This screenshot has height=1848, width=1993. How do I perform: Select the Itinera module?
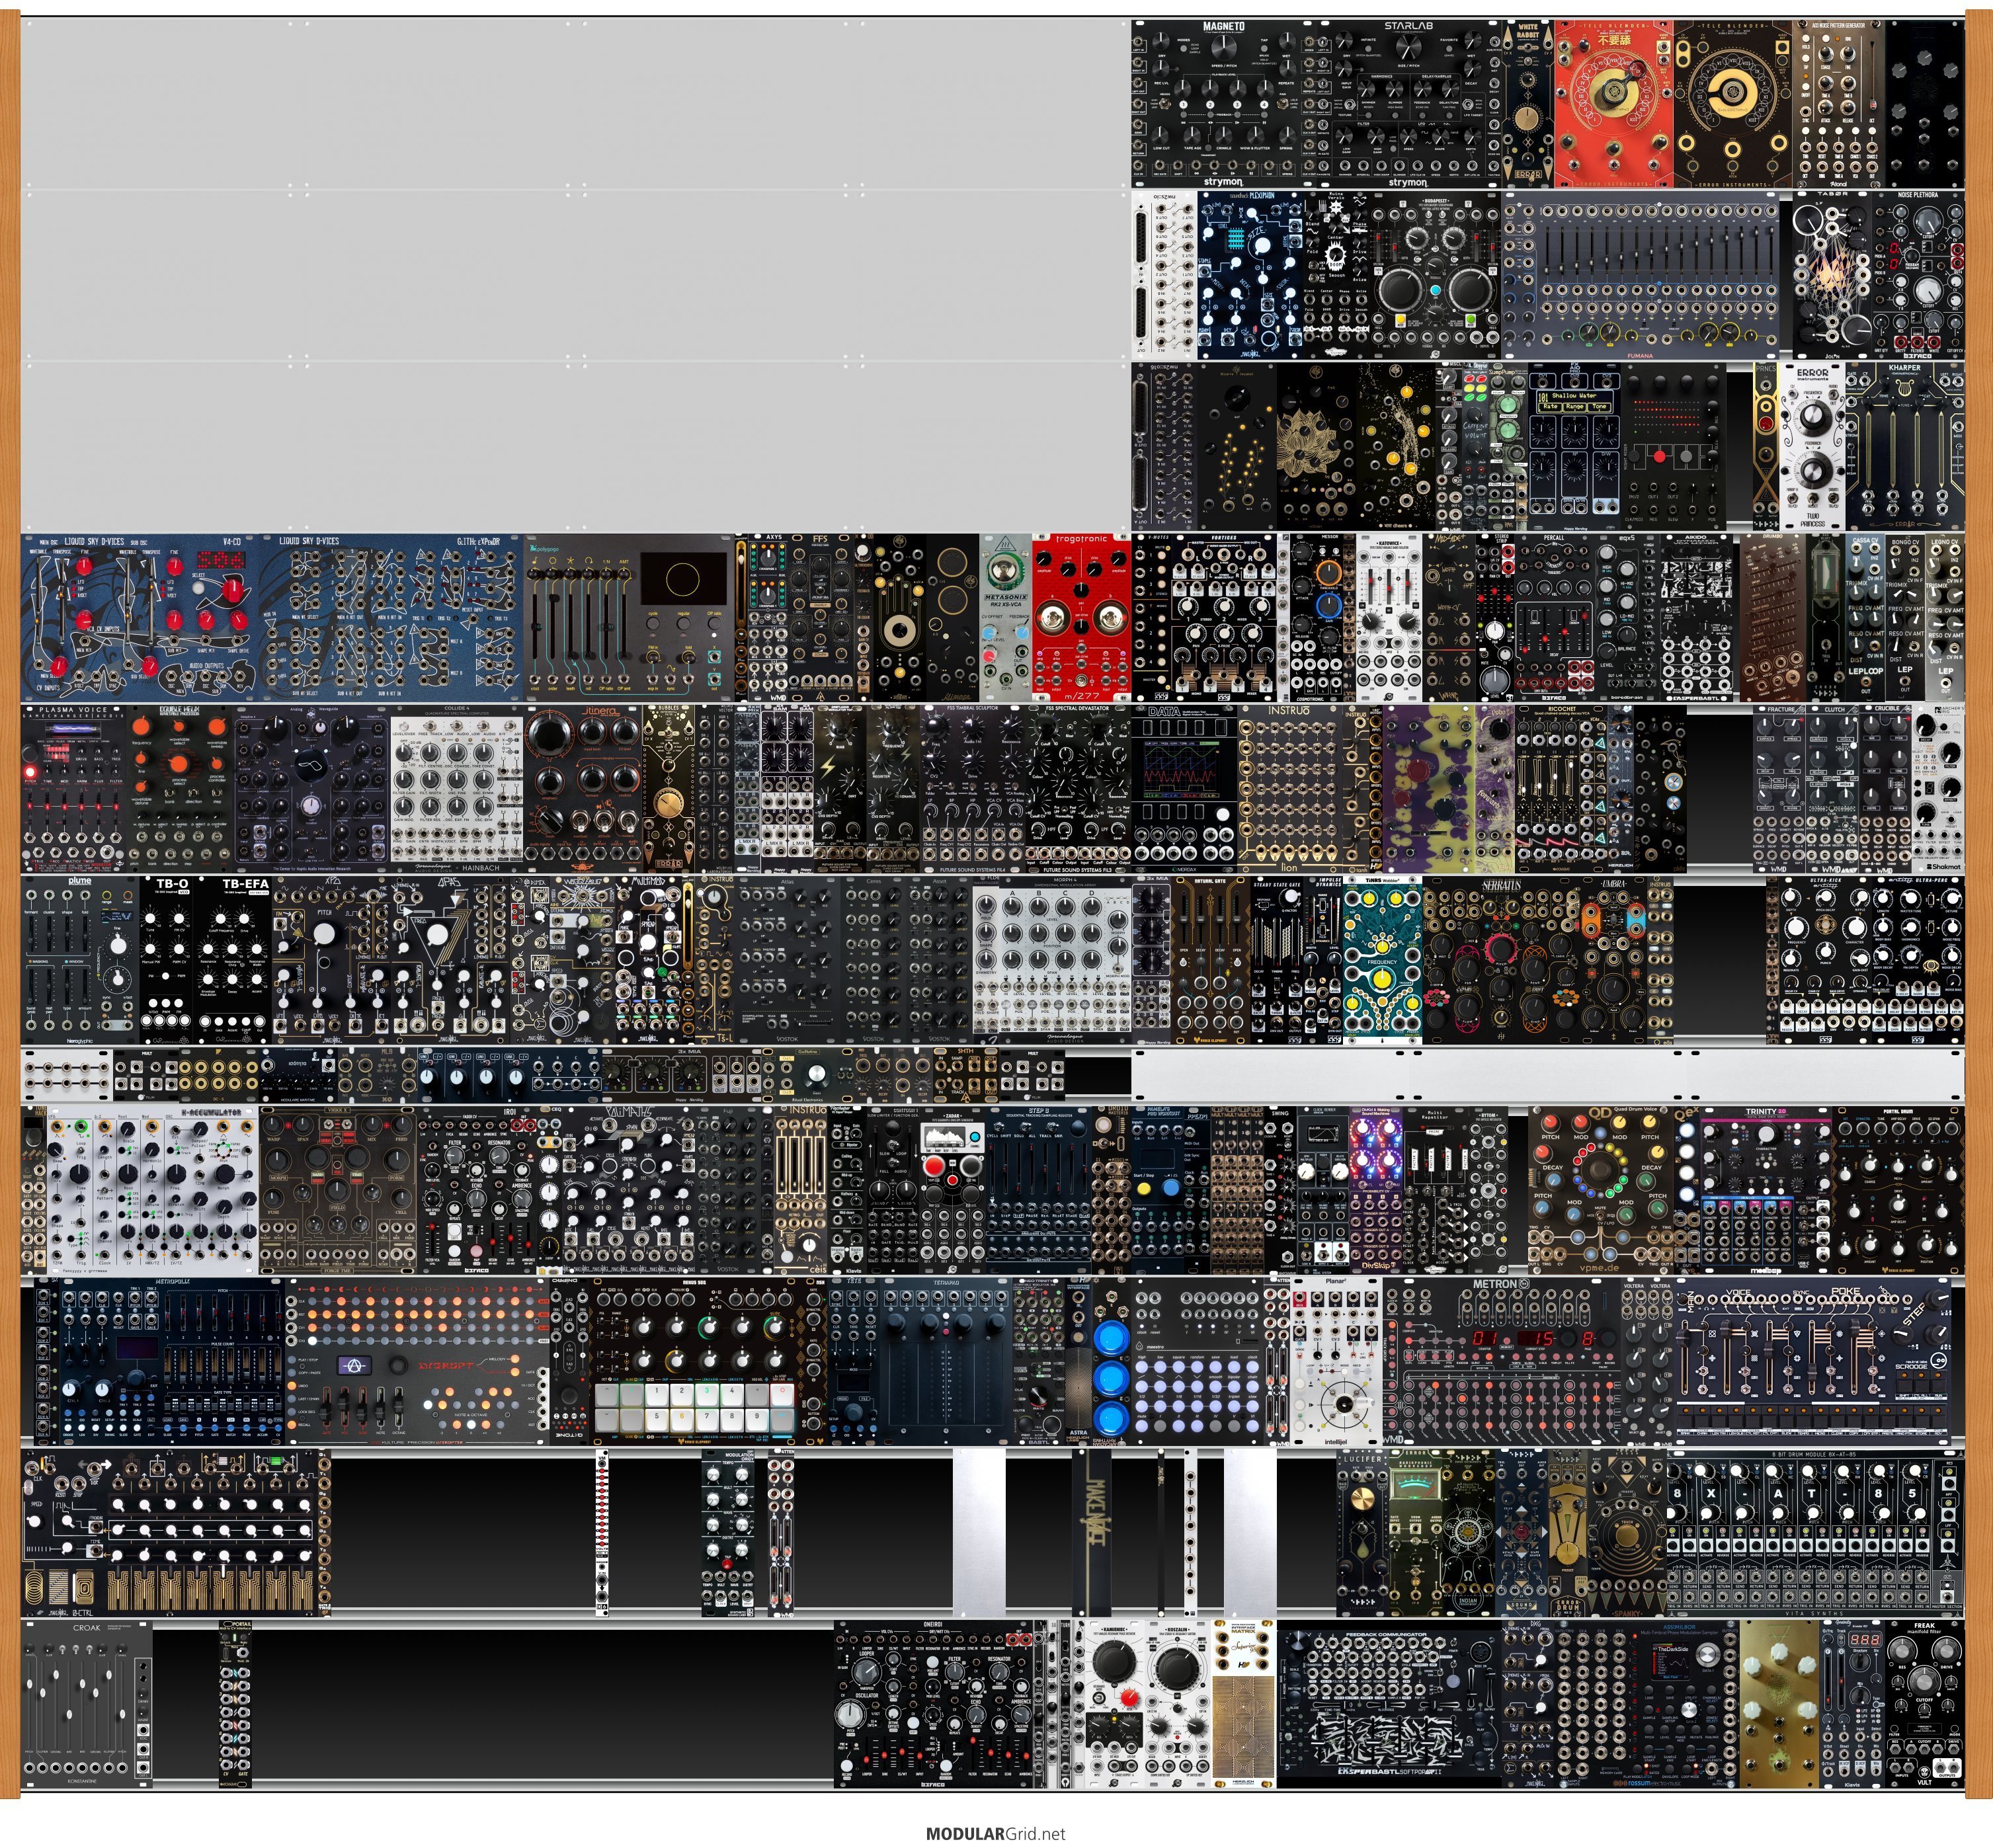582,788
